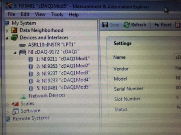
Task: Select Remote Systems tree item
Action: [x=31, y=118]
